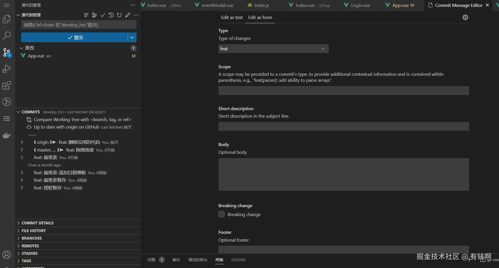This screenshot has height=268, width=499.
Task: Switch to Edit as form tab
Action: (x=260, y=18)
